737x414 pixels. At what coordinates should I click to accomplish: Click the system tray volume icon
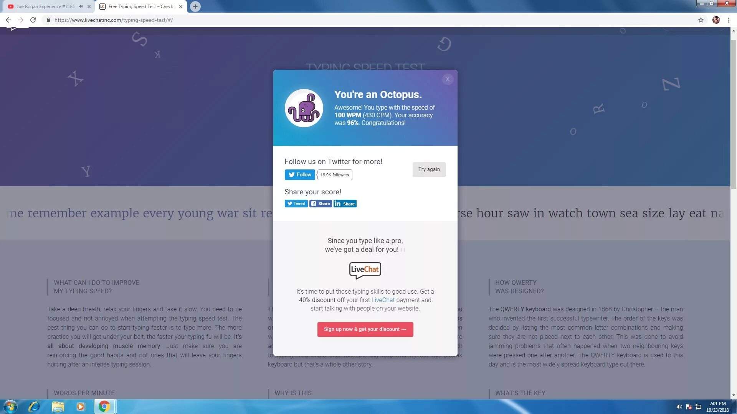(679, 407)
